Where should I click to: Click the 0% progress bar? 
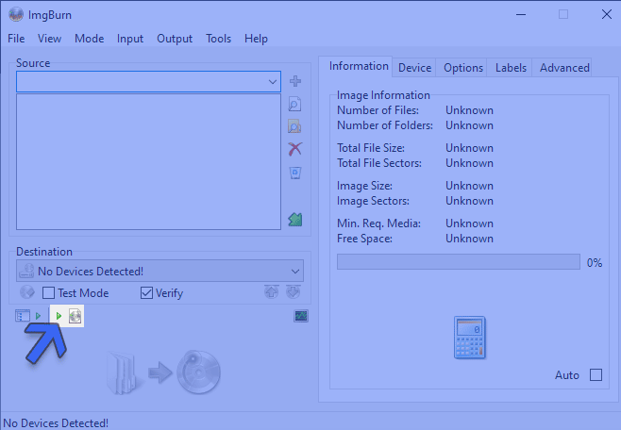click(x=459, y=262)
